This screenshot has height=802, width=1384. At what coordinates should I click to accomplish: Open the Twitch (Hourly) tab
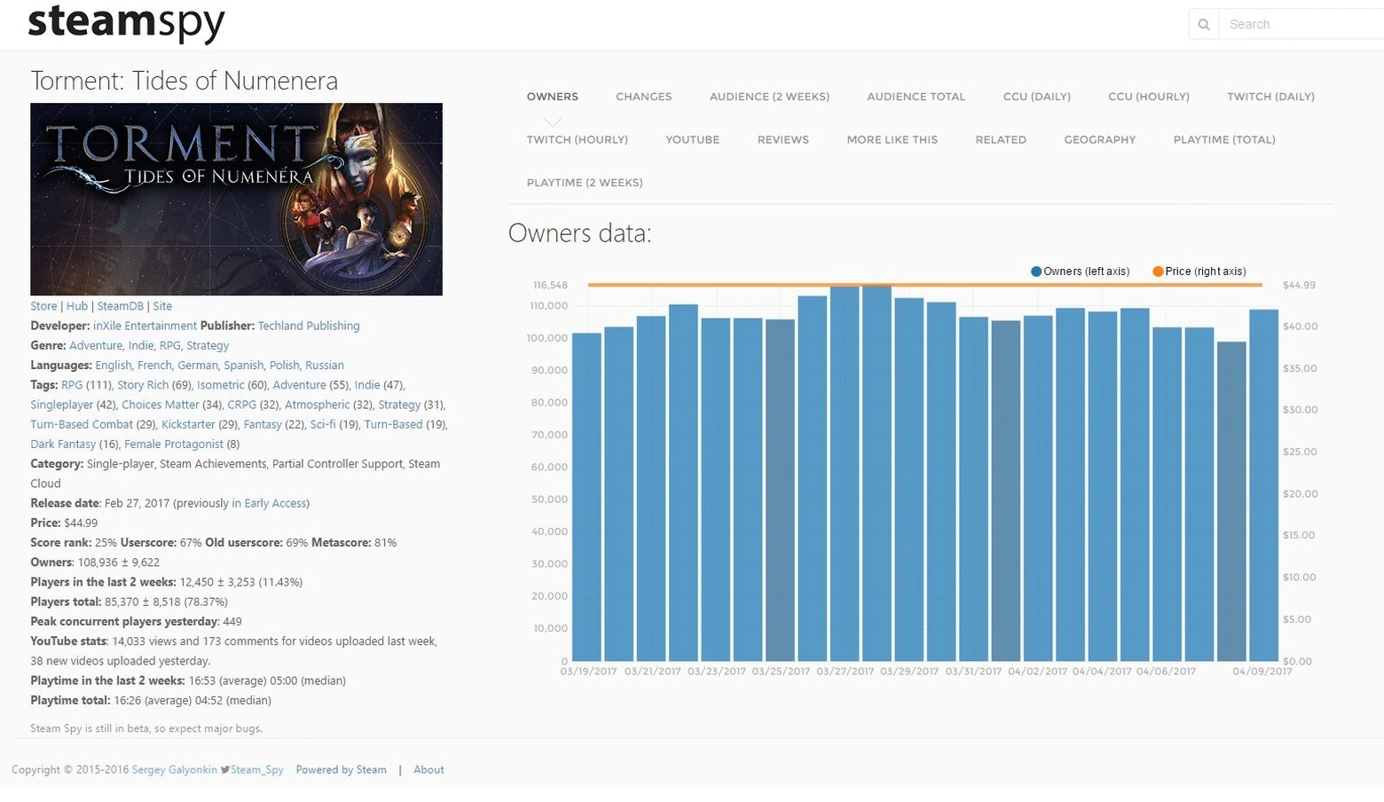coord(577,140)
